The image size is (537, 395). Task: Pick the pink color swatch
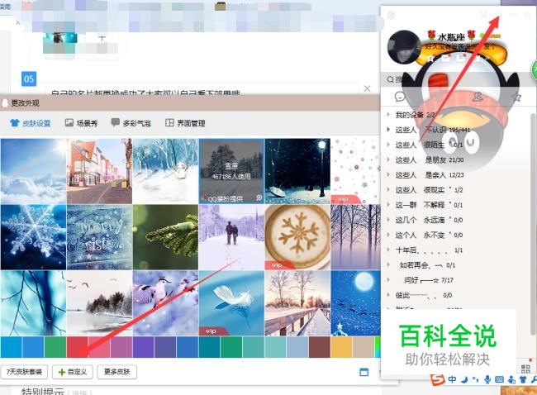(99, 347)
